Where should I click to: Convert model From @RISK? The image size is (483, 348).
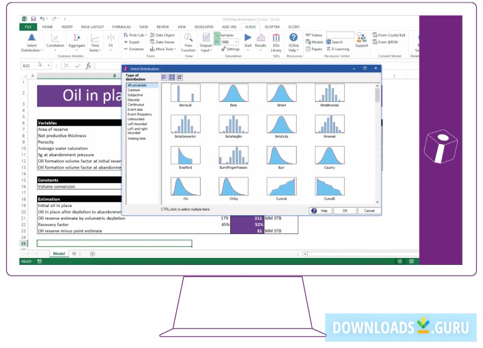(x=385, y=42)
